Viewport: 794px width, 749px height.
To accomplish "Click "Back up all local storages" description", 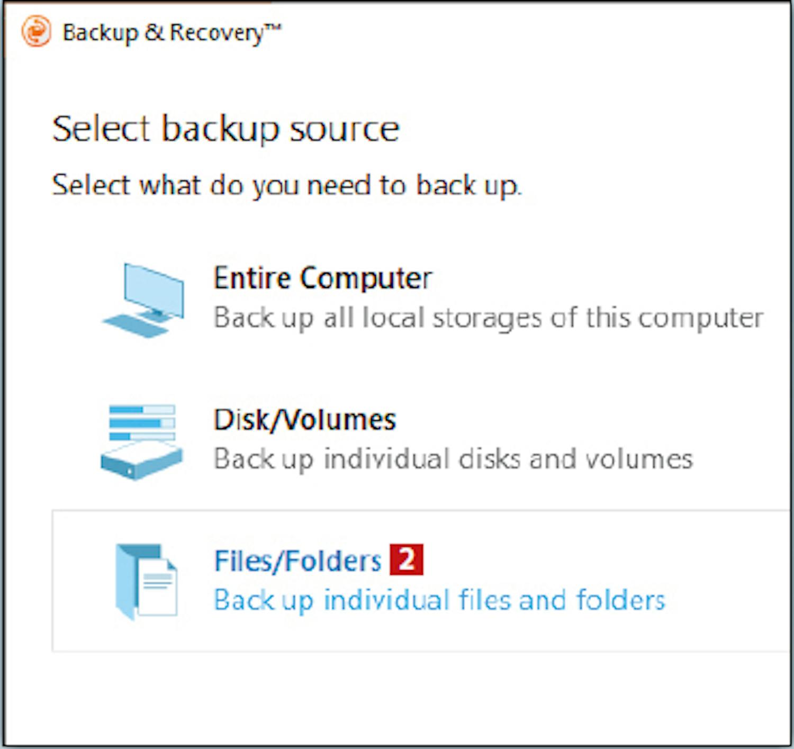I will pos(488,318).
